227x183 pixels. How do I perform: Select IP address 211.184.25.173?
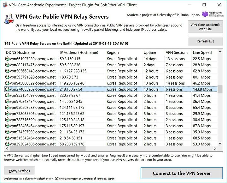pyautogui.click(x=72, y=132)
